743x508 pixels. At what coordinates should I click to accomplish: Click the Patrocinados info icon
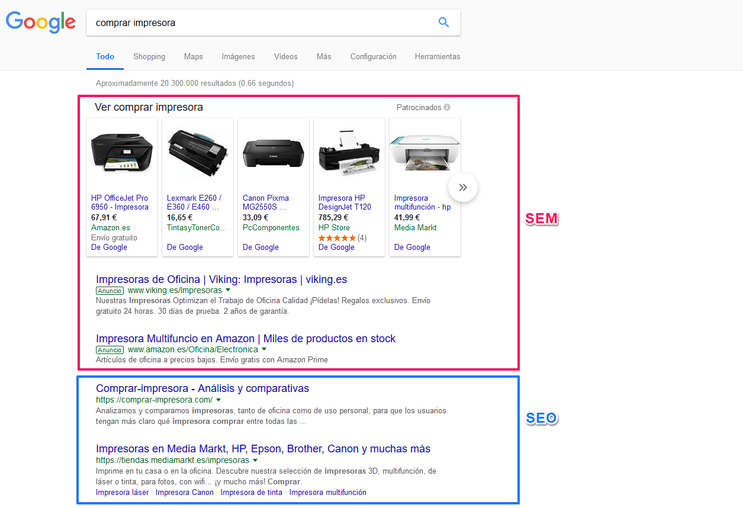447,107
